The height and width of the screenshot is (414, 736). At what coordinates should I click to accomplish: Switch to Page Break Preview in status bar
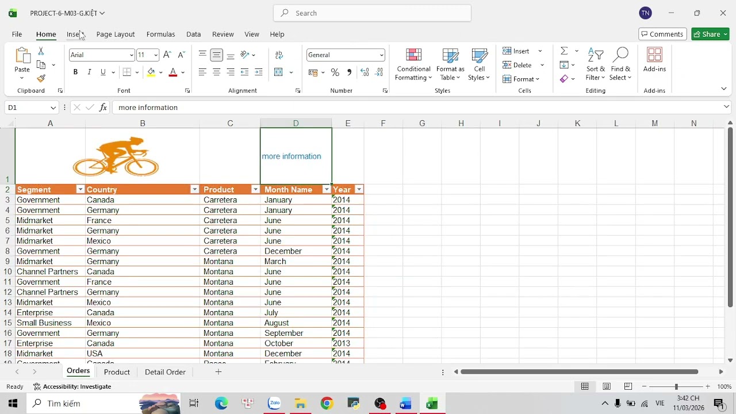[628, 387]
